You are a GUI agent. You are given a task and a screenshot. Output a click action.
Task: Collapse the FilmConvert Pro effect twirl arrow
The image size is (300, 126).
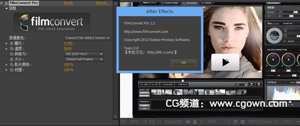click(x=2, y=3)
